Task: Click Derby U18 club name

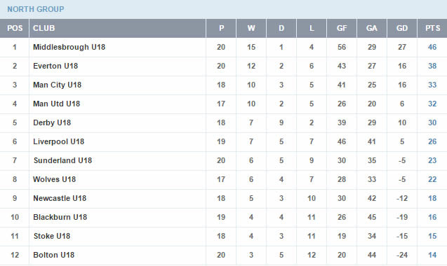Action: (x=52, y=122)
